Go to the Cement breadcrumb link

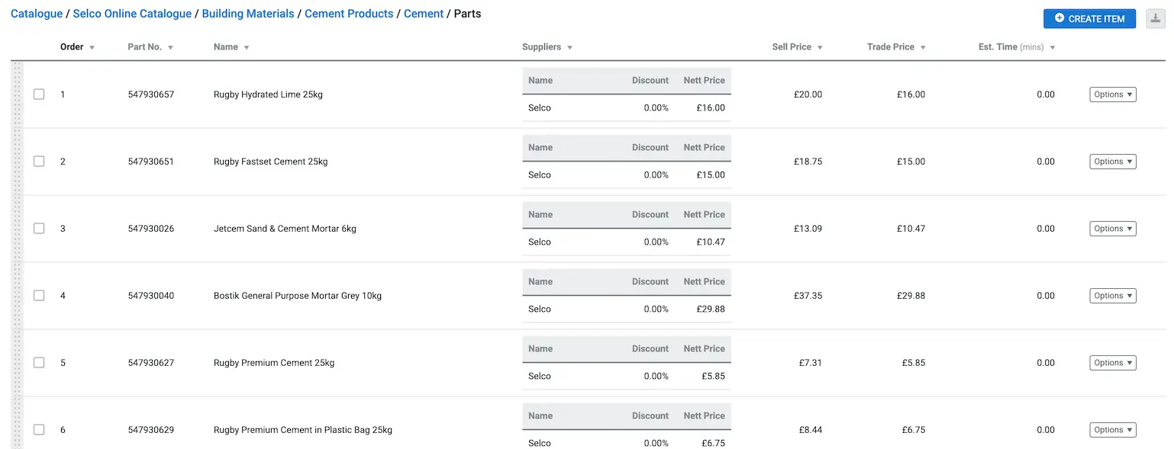(424, 14)
